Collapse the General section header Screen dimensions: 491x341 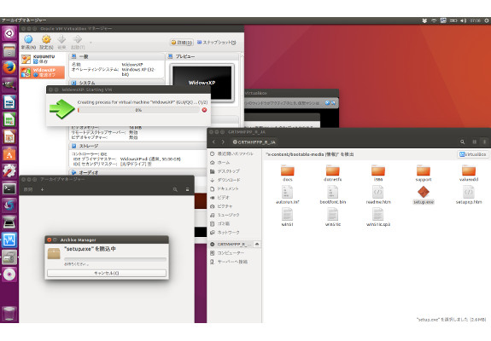[x=116, y=56]
